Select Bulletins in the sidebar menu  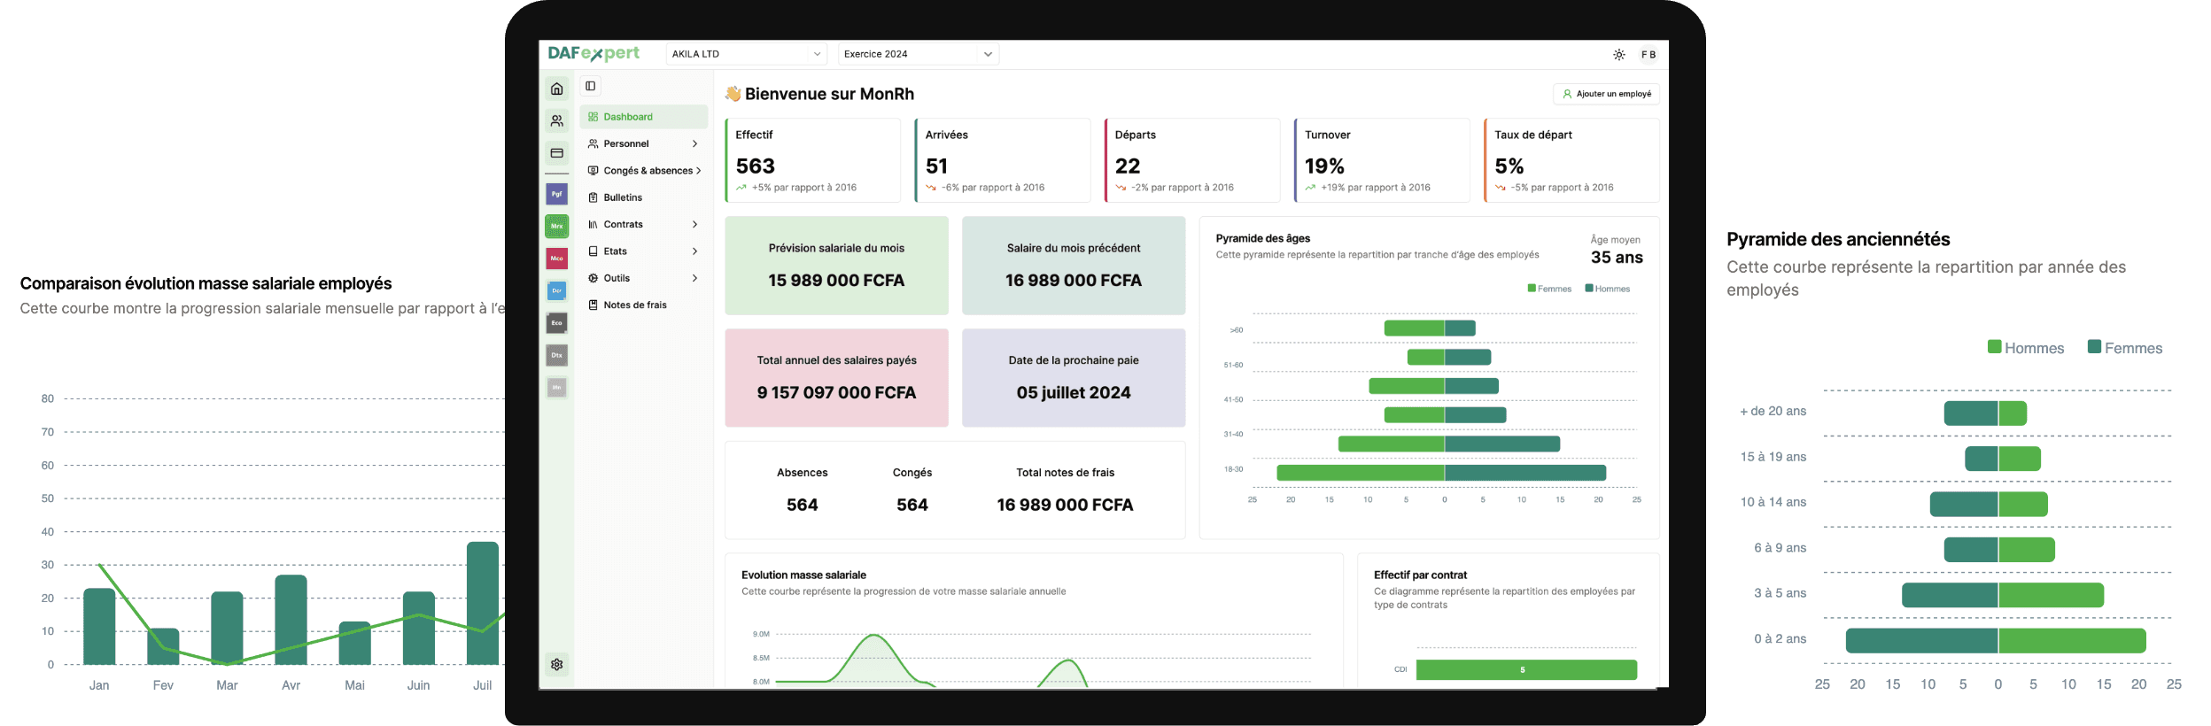[x=623, y=197]
